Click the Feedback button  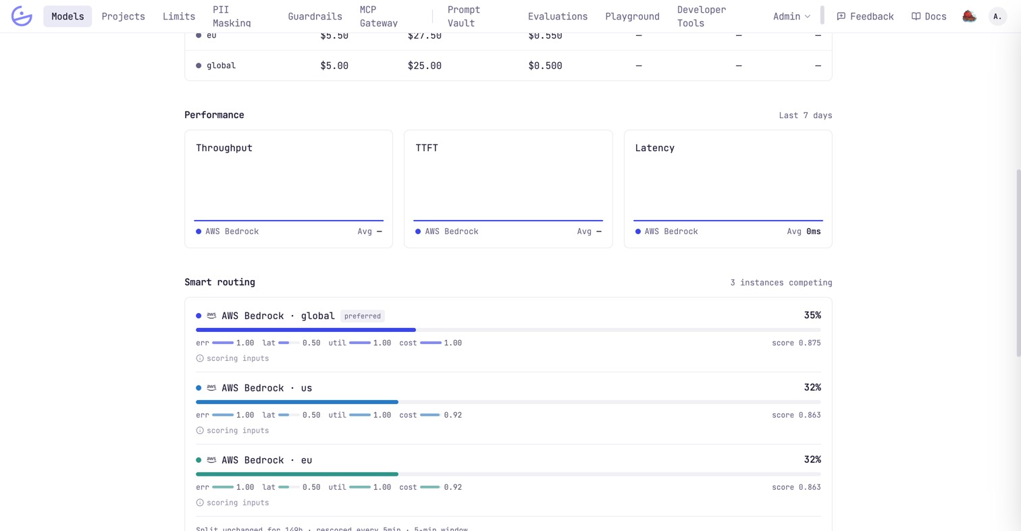pyautogui.click(x=865, y=16)
